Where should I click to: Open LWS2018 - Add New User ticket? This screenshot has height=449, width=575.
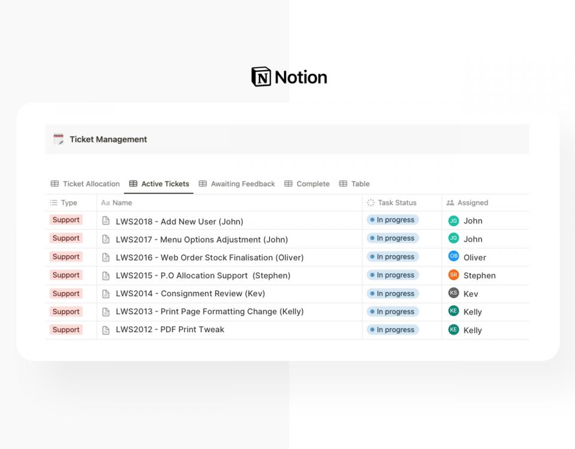179,222
